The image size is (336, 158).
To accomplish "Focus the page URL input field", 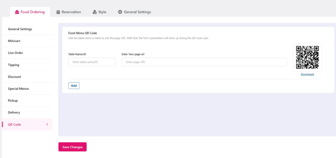I will 204,62.
